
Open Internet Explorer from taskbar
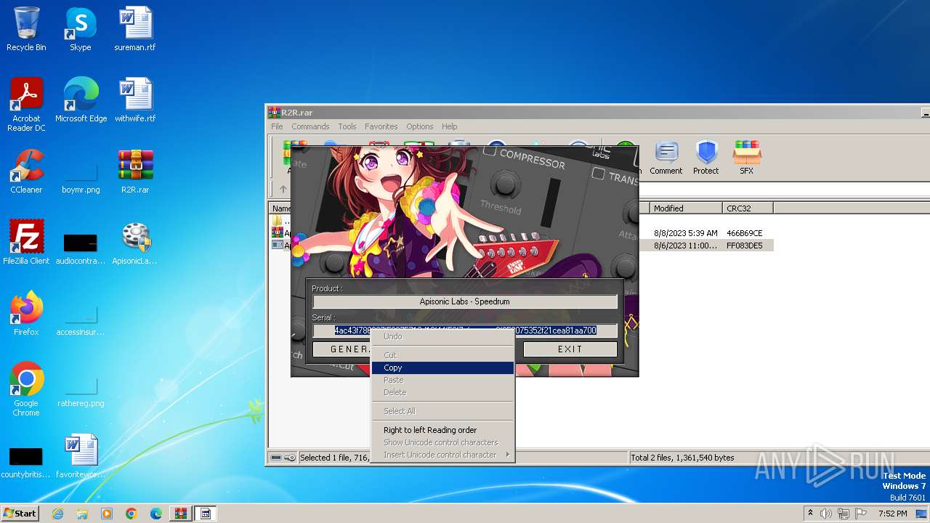(x=57, y=514)
